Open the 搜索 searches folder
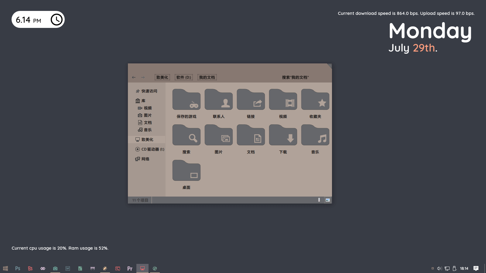The image size is (486, 273). (186, 136)
